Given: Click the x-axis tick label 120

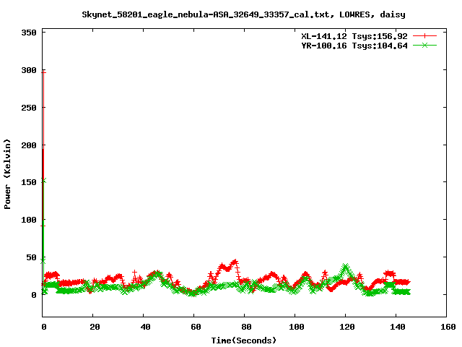Looking at the screenshot, I should point(346,327).
